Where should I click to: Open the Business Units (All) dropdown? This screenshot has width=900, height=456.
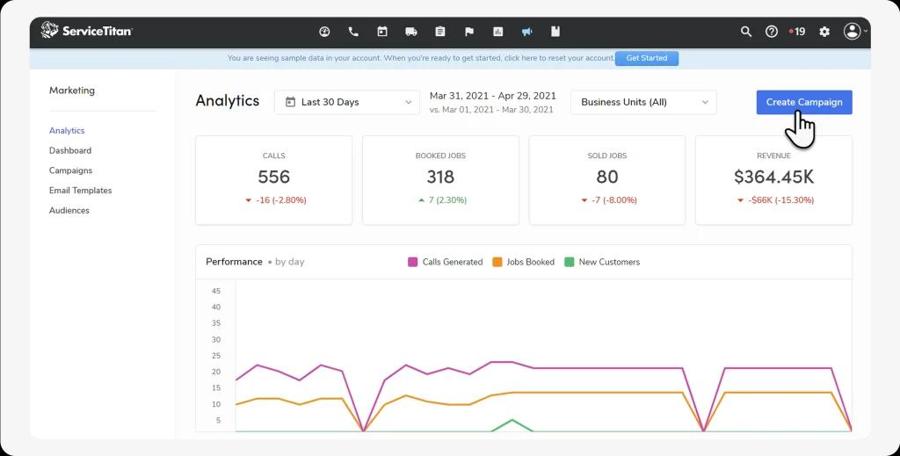(643, 102)
